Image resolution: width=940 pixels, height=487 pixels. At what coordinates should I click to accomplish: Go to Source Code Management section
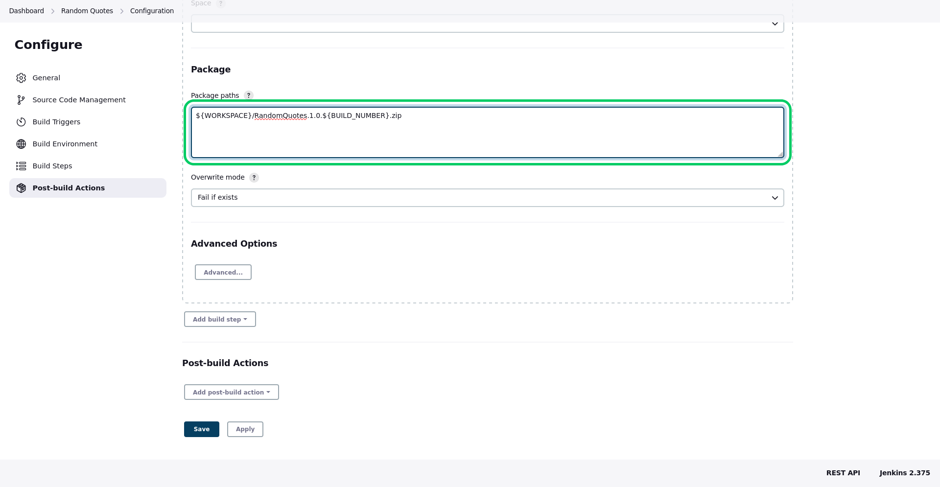tap(88, 100)
